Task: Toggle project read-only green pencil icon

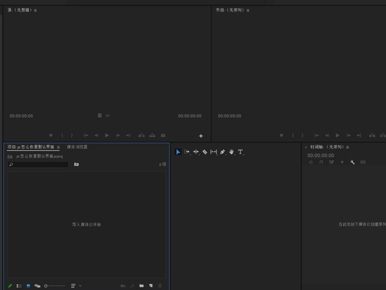Action: (x=10, y=285)
